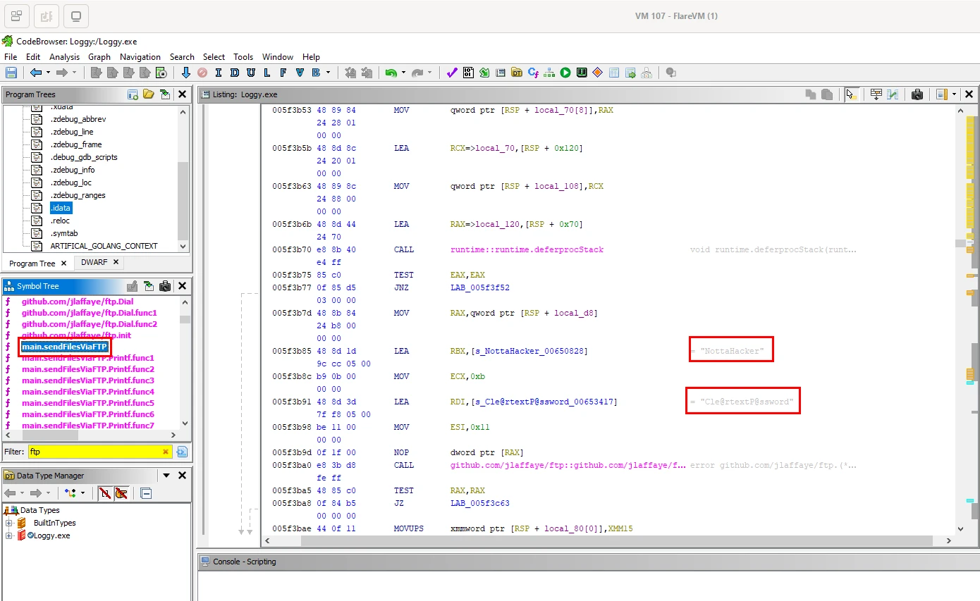Clear the Symbol Tree filter text
Screen dimensions: 980x601
tap(166, 452)
